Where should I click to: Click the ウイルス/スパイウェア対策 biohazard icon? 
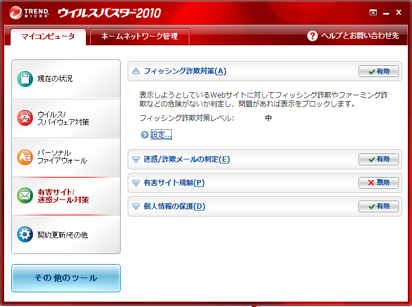(25, 118)
